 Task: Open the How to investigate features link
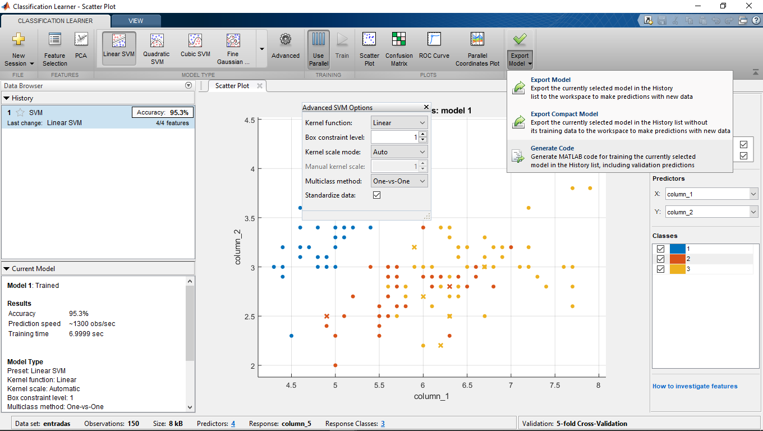click(x=695, y=386)
